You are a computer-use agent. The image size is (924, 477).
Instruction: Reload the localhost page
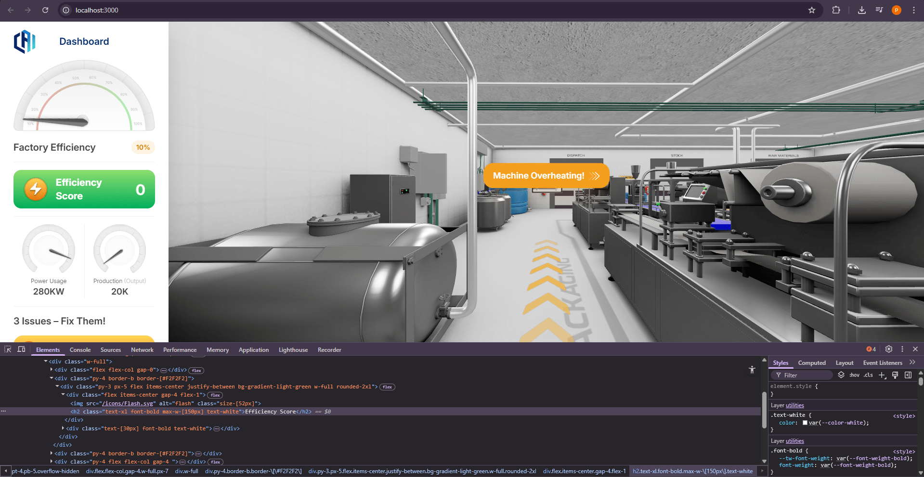coord(45,10)
